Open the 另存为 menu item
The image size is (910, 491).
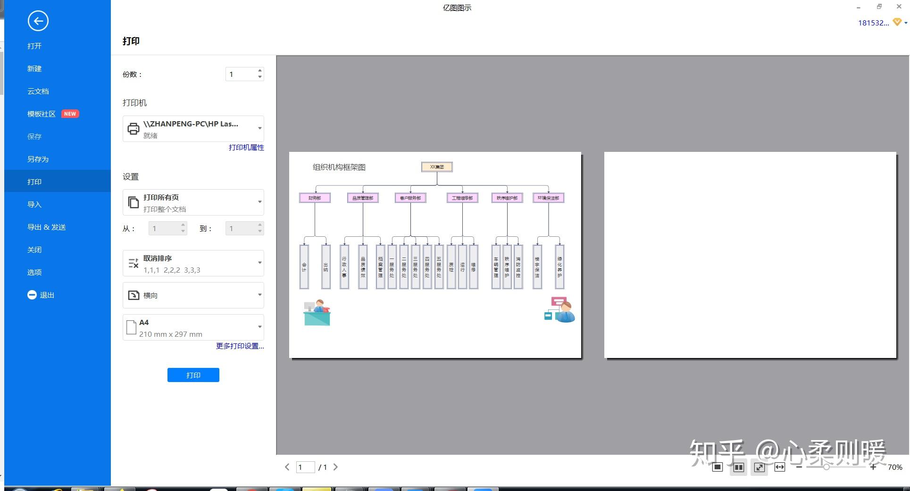click(x=38, y=159)
